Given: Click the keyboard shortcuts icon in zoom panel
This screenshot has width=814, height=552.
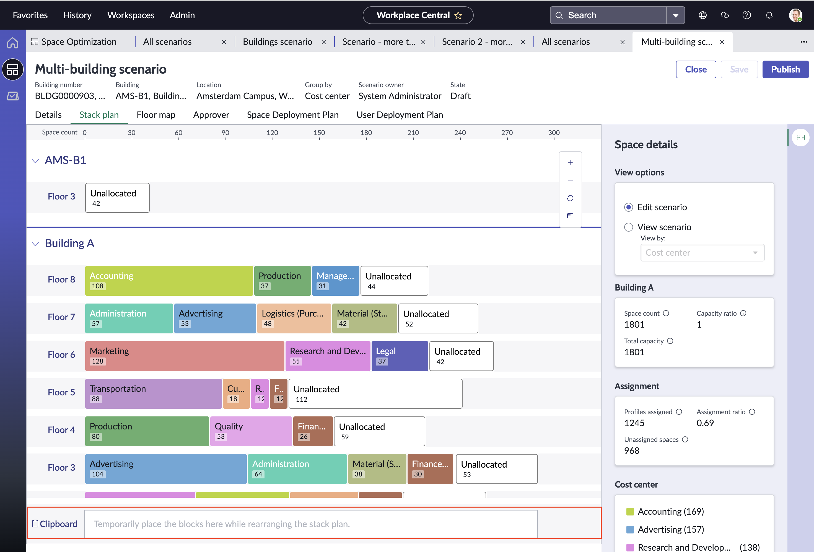Looking at the screenshot, I should click(x=570, y=216).
